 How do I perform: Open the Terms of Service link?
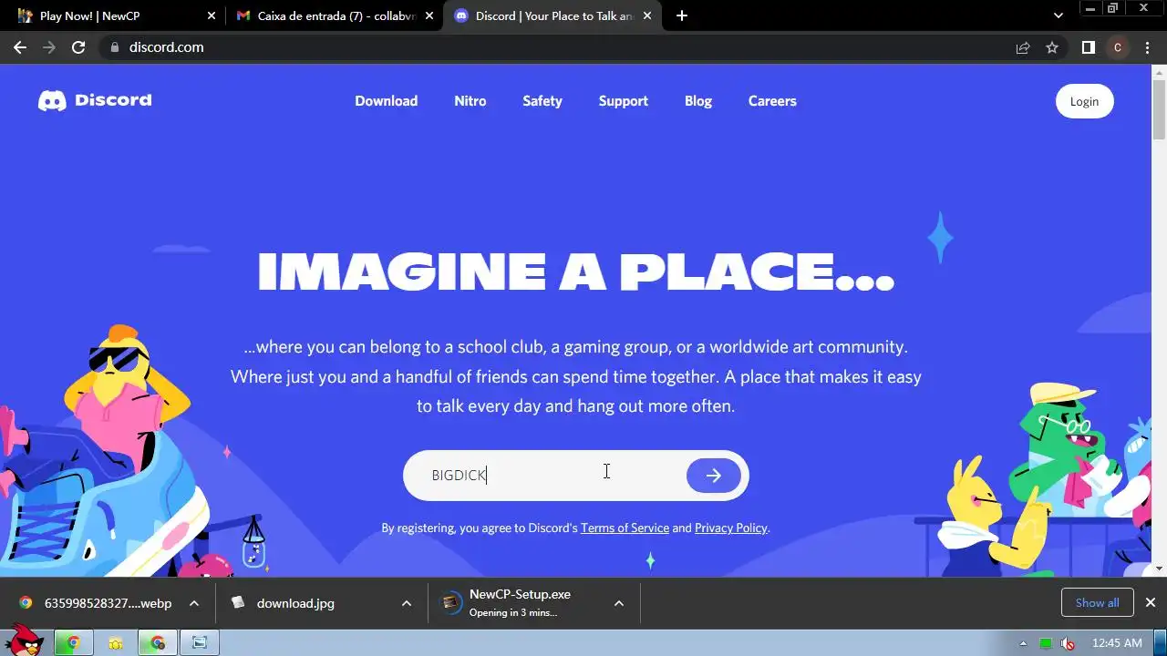(625, 528)
